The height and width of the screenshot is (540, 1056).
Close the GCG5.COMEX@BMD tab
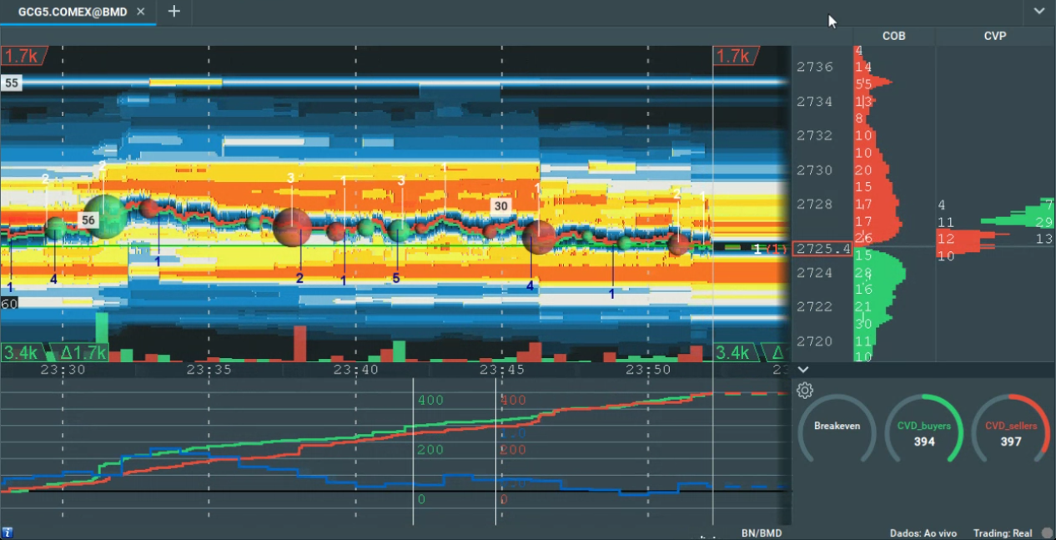141,12
